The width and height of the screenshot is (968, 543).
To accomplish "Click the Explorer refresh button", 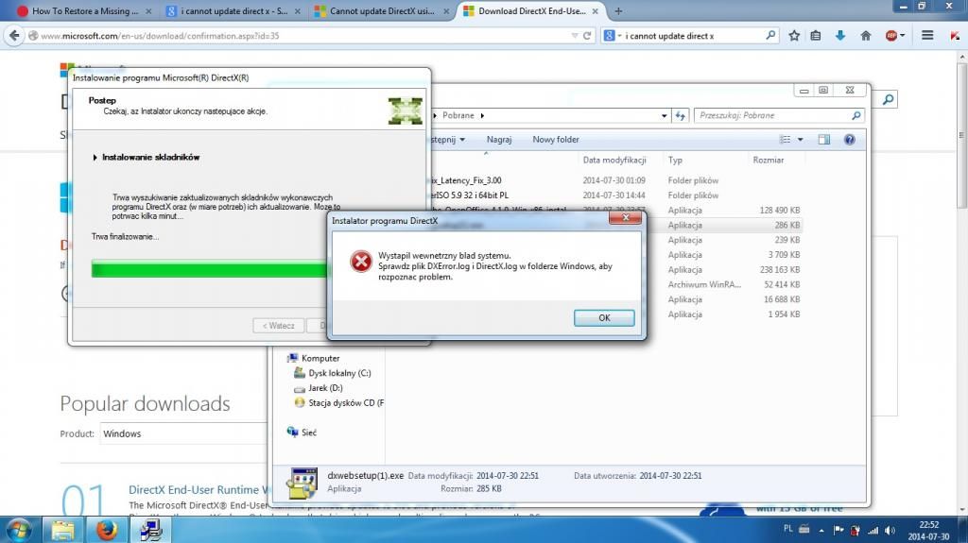I will [681, 115].
